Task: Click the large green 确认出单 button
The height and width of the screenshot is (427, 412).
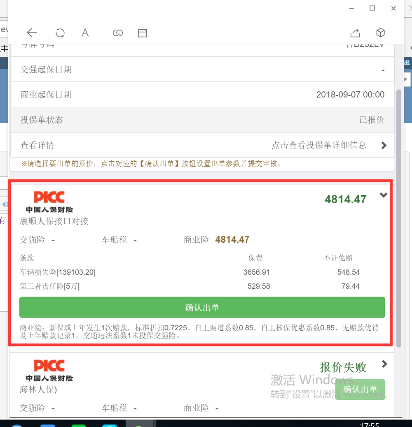Action: (x=202, y=307)
